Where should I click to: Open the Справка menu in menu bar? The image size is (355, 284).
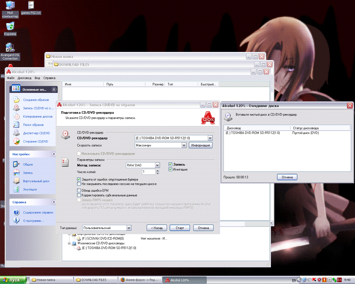coord(49,78)
